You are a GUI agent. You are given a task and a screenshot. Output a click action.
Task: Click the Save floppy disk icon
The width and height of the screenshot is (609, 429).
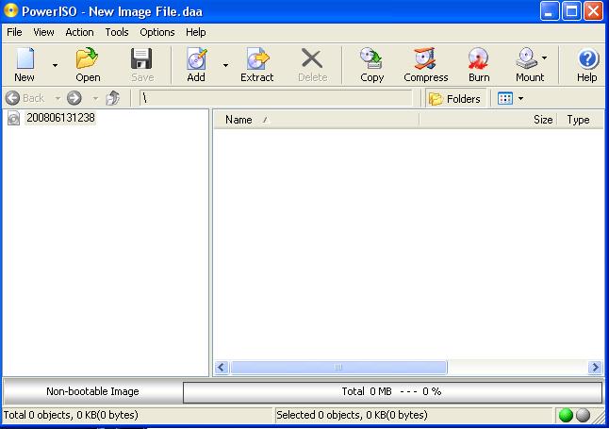[x=141, y=58]
